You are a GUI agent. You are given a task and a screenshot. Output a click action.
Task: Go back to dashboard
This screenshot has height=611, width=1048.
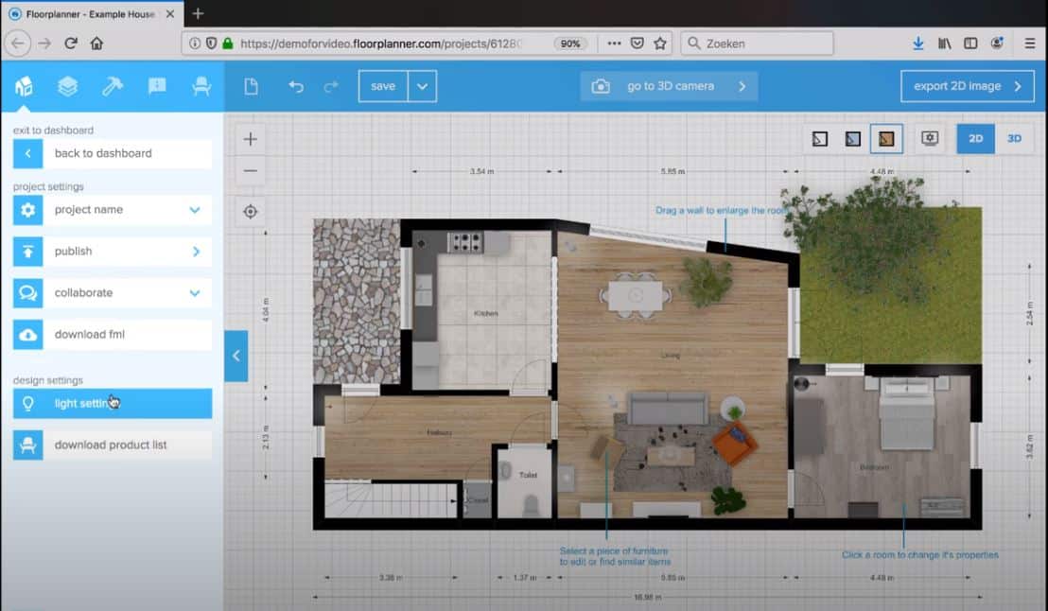point(113,154)
